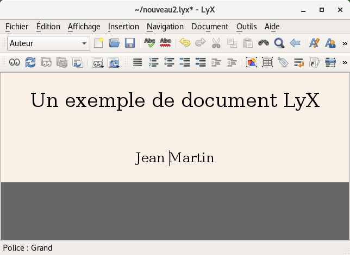350x255 pixels.
Task: Click the Cut scissors icon
Action: click(x=216, y=43)
